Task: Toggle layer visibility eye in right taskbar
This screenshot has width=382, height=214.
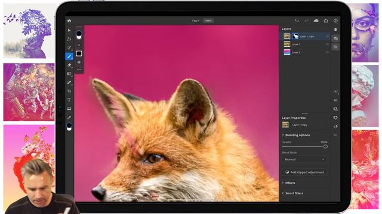Action: tap(335, 100)
